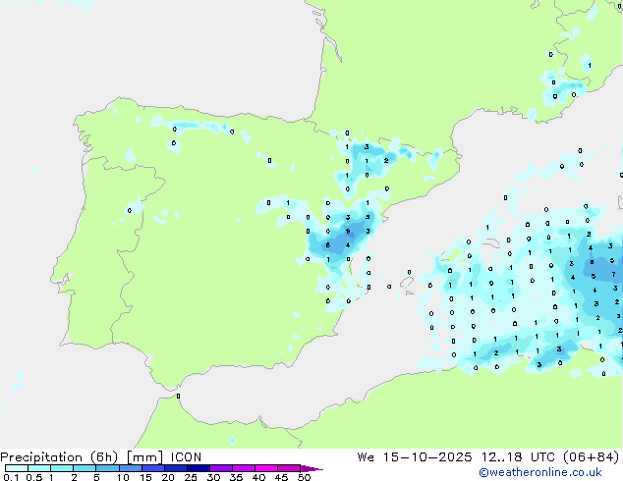Click the 1–2 mm legend color swatch
The height and width of the screenshot is (481, 623).
62,468
